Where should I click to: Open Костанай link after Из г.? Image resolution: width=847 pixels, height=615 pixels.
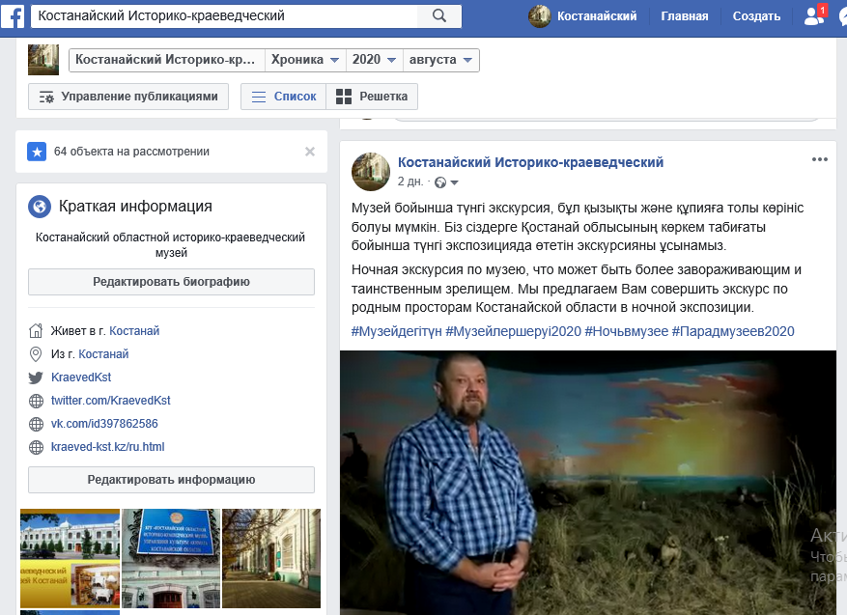(103, 354)
